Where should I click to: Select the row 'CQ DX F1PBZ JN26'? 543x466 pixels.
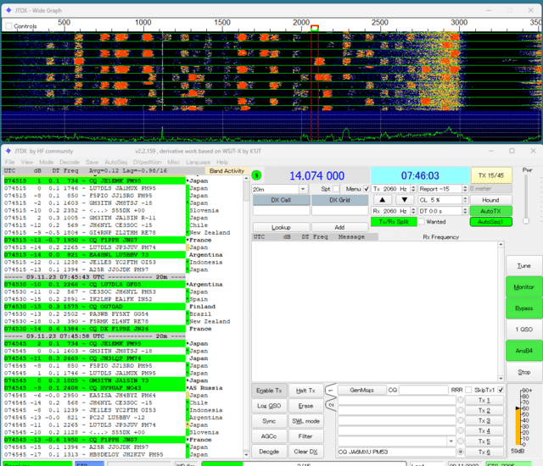coord(94,329)
